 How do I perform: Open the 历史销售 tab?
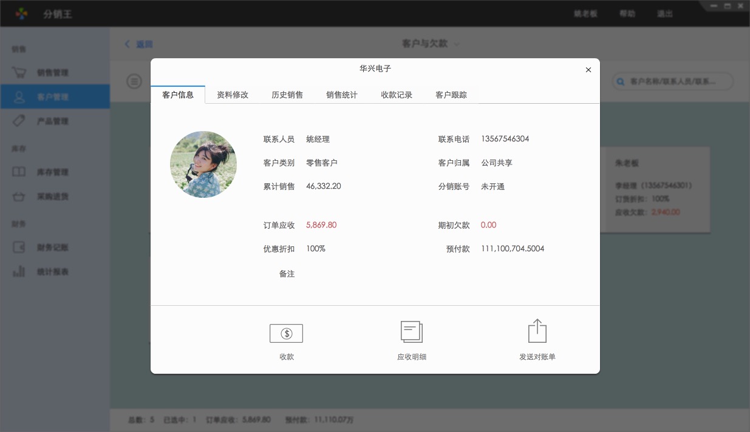click(287, 95)
